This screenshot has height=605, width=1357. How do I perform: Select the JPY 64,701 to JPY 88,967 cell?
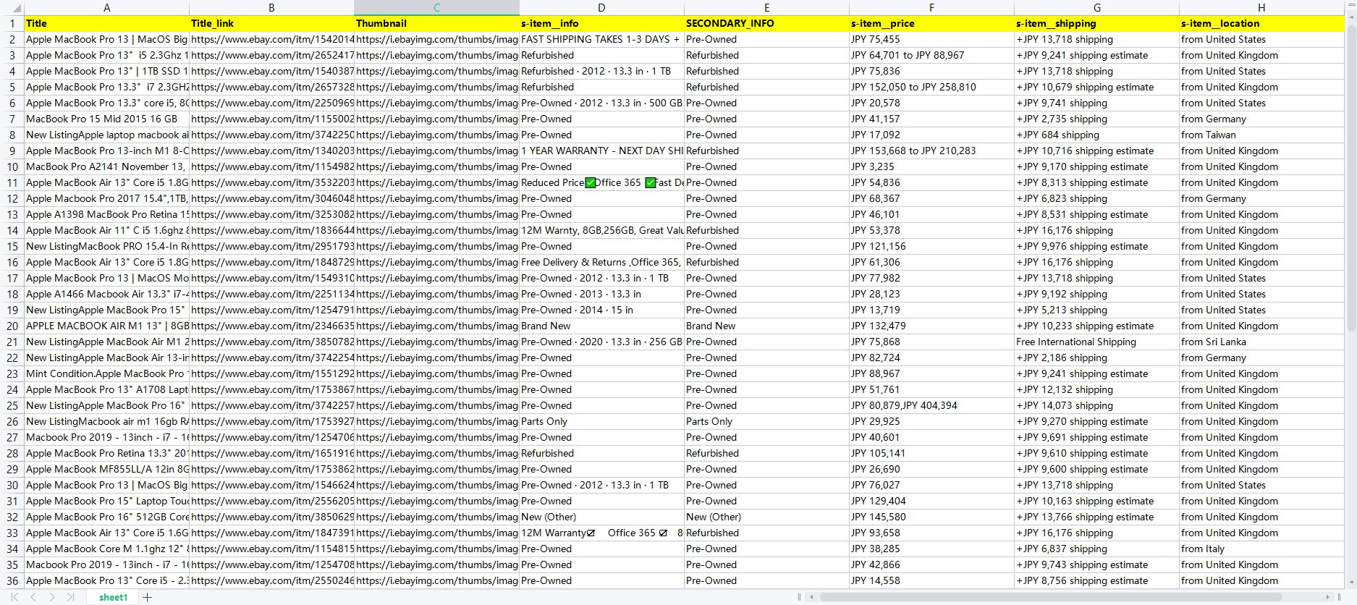[931, 55]
